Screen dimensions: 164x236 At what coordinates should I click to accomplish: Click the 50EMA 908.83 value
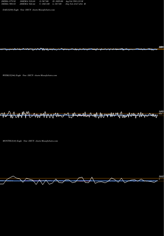pyautogui.click(x=9, y=4)
